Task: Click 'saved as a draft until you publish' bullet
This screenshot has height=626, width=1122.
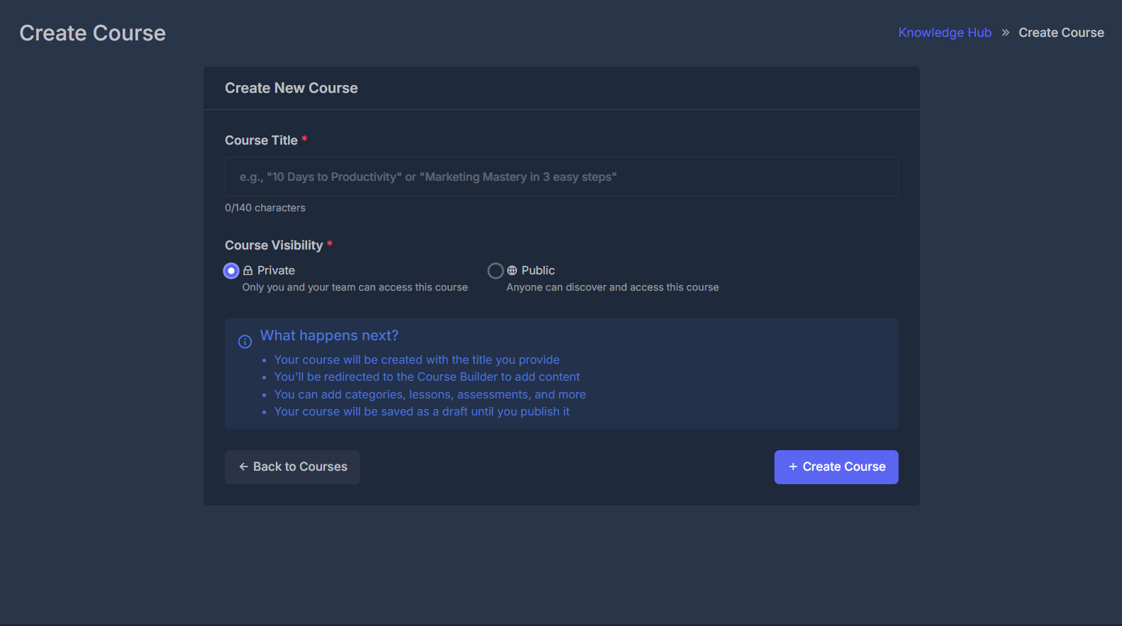Action: [422, 412]
